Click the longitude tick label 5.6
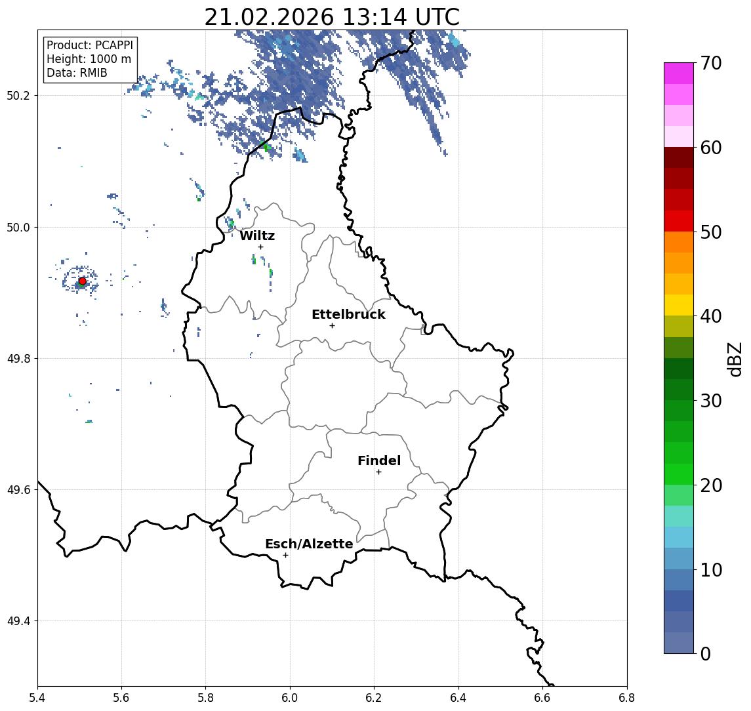 121,698
